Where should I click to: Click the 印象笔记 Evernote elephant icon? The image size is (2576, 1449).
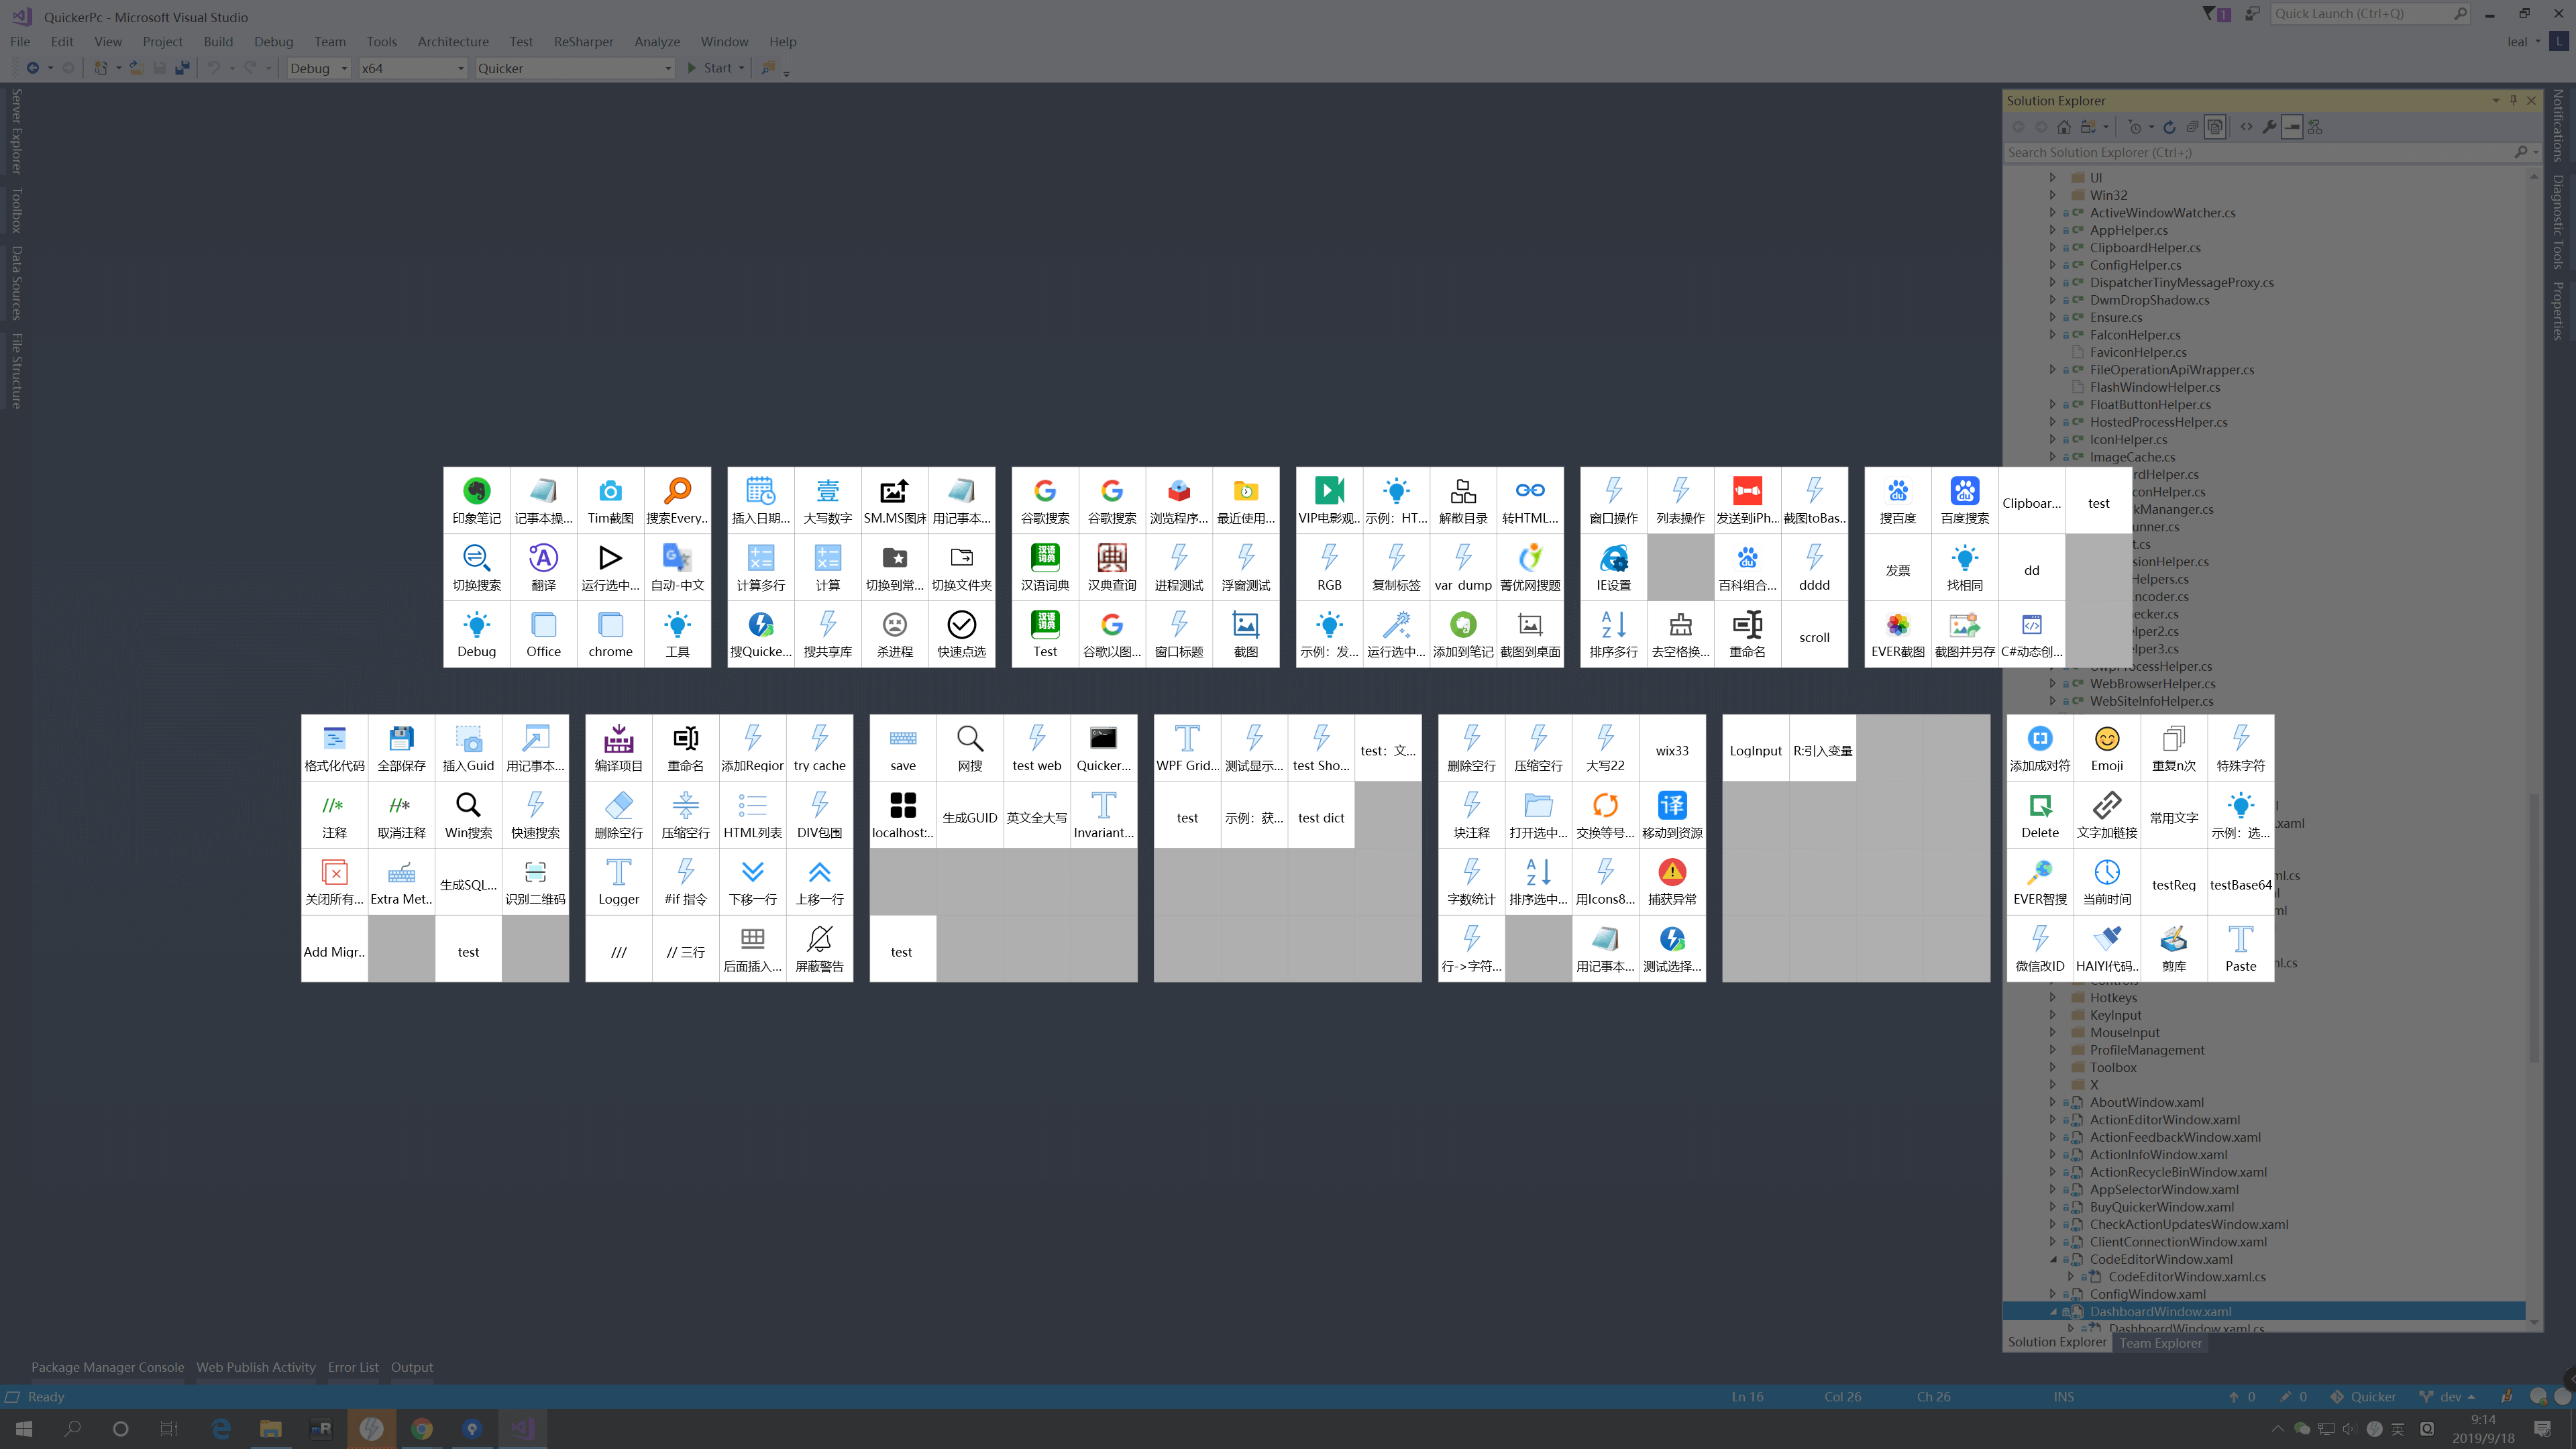click(476, 491)
